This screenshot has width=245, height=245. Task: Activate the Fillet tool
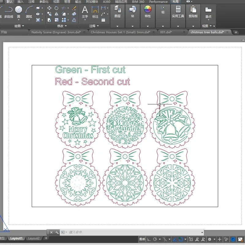pos(64,14)
